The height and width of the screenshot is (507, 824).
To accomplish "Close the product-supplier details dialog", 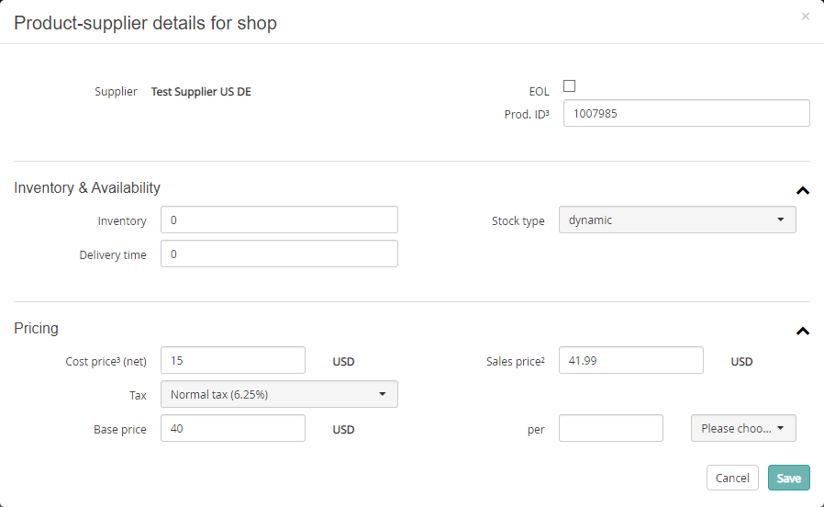I will (805, 17).
